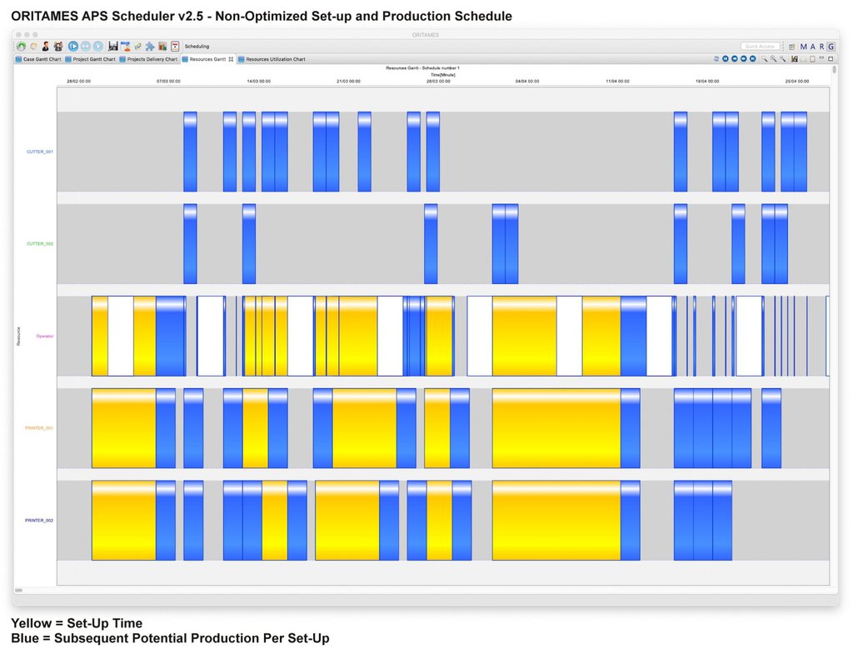Open the colored bar chart toolbar icon
The image size is (853, 664).
pos(162,47)
